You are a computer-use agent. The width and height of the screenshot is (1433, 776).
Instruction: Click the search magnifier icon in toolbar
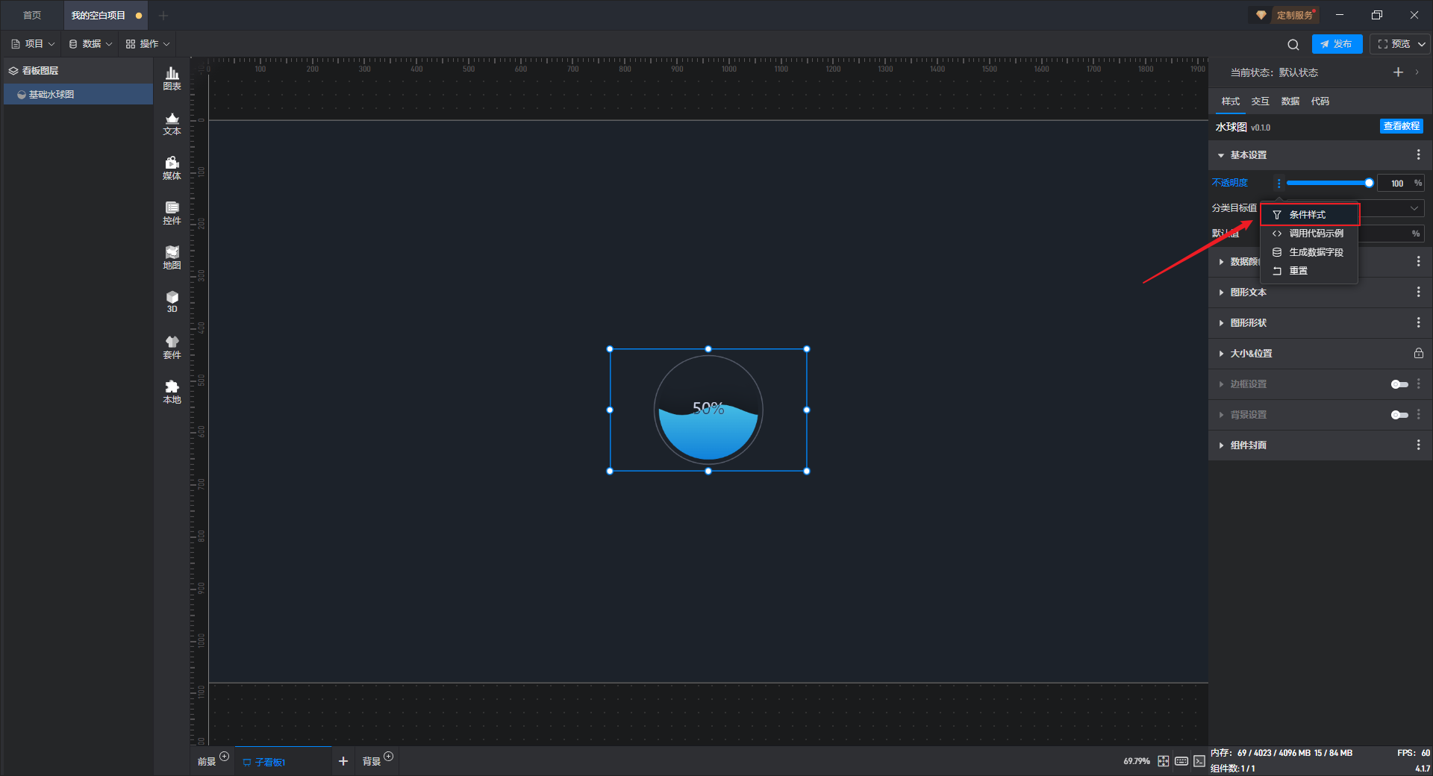point(1293,45)
